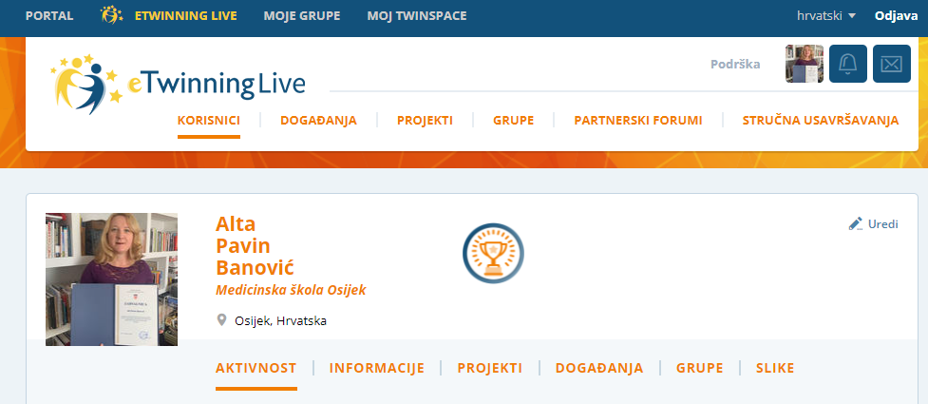Open the small profile avatar in header
Image resolution: width=928 pixels, height=404 pixels.
coord(805,64)
